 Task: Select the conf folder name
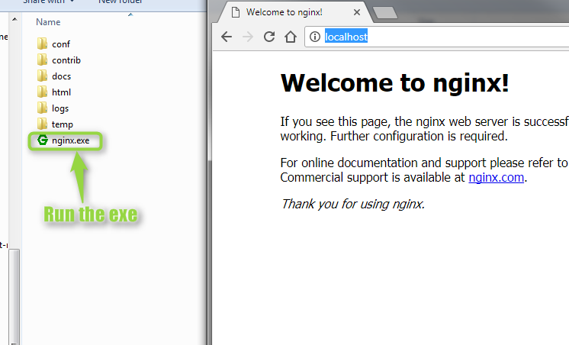(x=61, y=44)
